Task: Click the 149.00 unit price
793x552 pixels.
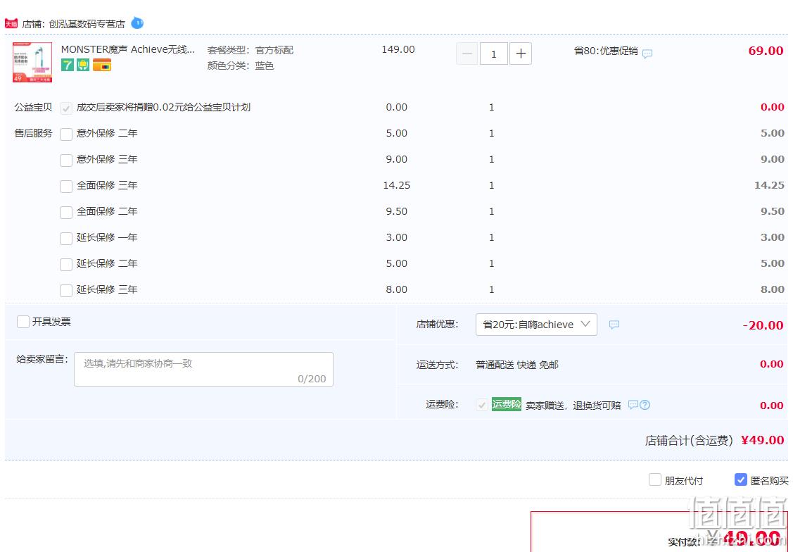Action: click(x=398, y=49)
